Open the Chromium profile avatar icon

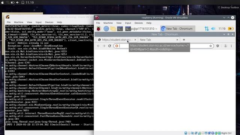pyautogui.click(x=225, y=46)
